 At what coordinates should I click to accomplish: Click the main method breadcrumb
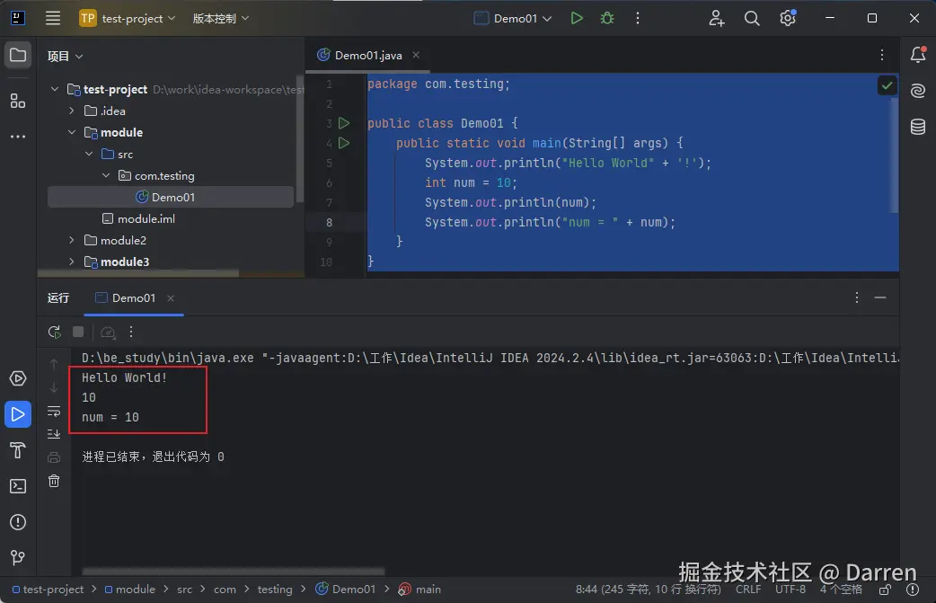[419, 590]
